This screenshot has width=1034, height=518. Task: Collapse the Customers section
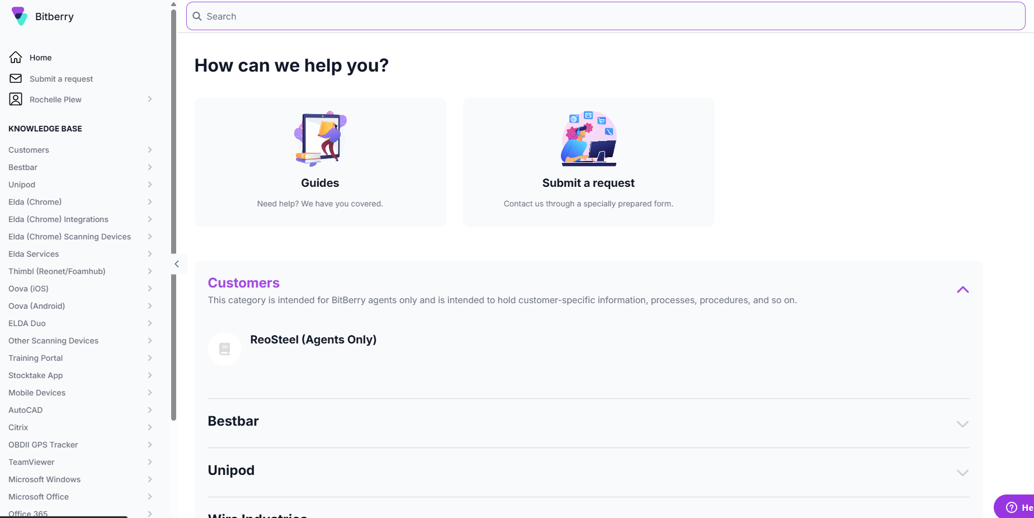tap(962, 290)
